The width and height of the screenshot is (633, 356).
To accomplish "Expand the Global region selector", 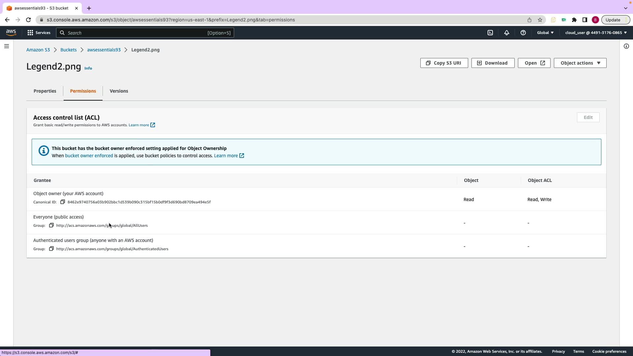I will point(545,33).
